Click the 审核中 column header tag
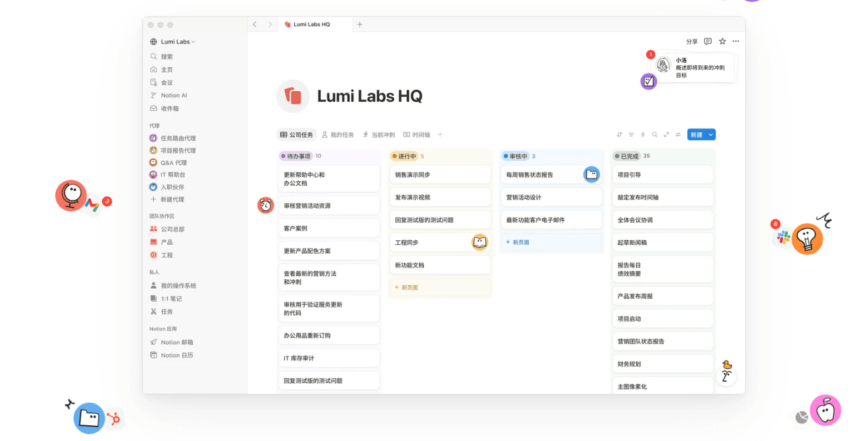Screen dimensions: 857x441 pyautogui.click(x=516, y=156)
